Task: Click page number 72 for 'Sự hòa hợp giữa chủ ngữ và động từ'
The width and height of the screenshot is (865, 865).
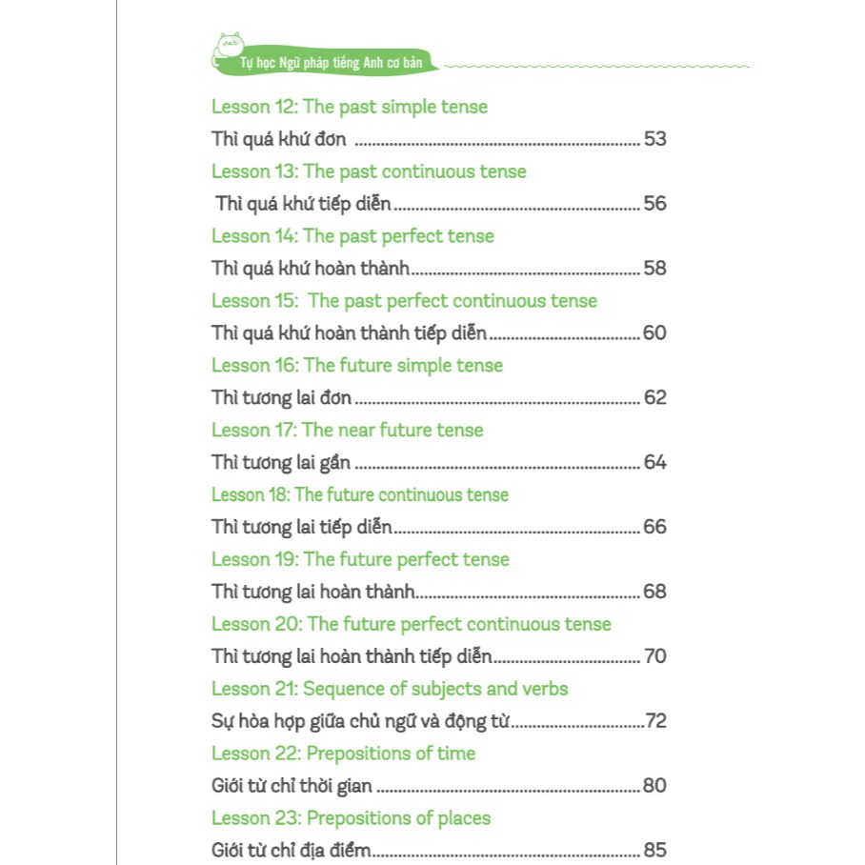Action: click(655, 721)
